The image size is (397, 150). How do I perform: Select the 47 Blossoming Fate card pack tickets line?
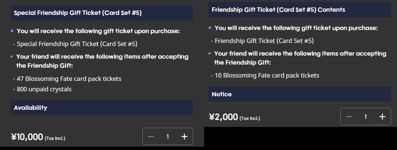click(69, 79)
